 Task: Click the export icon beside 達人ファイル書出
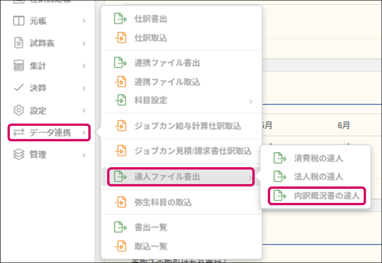(120, 177)
